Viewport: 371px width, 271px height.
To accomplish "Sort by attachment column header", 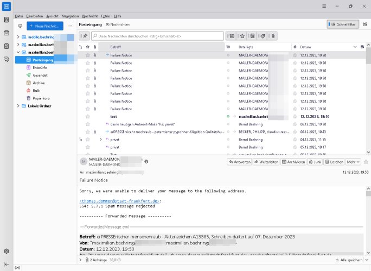I will click(x=95, y=47).
